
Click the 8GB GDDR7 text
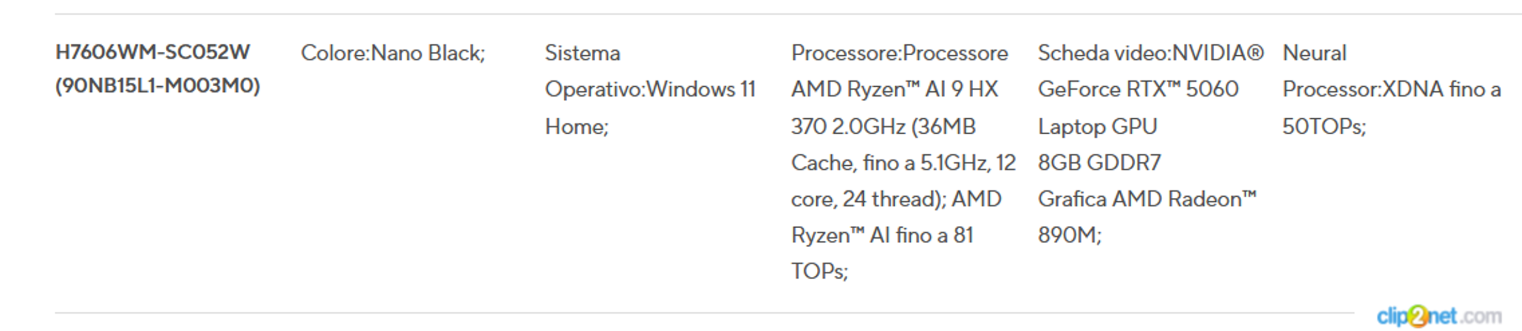click(1099, 162)
